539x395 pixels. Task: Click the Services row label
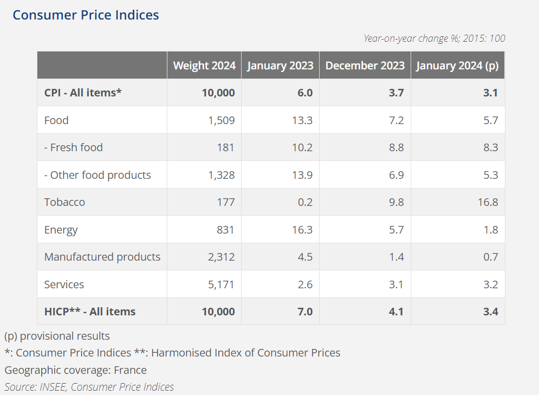coord(64,284)
